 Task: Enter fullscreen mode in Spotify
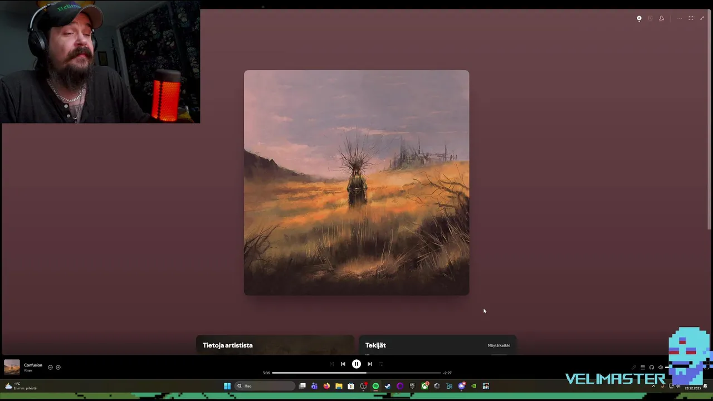coord(691,18)
